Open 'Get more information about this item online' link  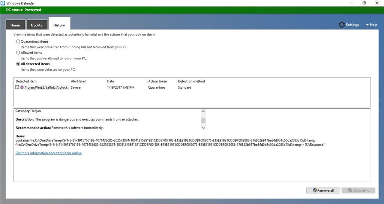pyautogui.click(x=49, y=153)
